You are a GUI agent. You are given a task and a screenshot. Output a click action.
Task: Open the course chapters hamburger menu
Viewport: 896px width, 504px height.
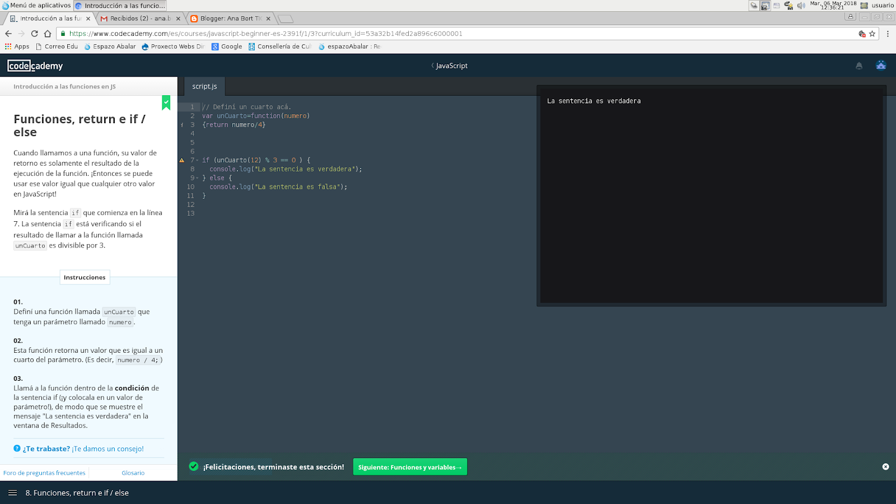[x=13, y=493]
